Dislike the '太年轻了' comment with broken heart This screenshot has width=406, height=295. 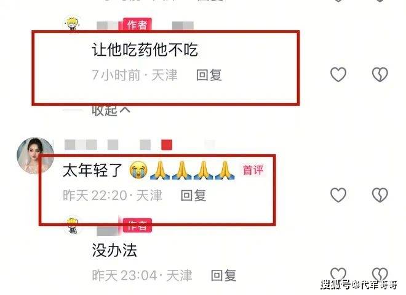tap(380, 194)
